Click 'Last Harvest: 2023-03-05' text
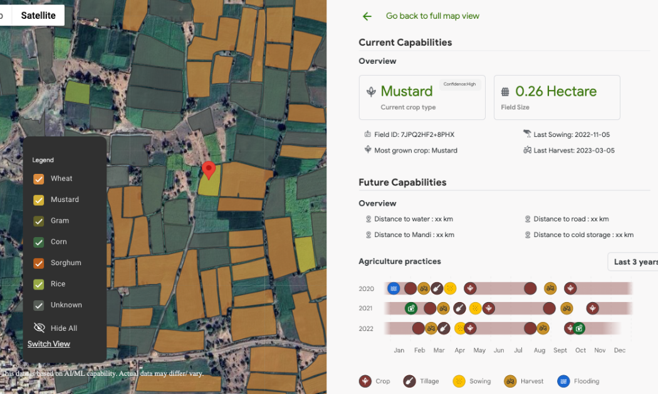Screen dimensions: 658x394 (x=574, y=150)
